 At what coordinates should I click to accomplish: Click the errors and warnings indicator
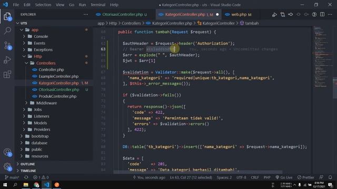(41, 177)
